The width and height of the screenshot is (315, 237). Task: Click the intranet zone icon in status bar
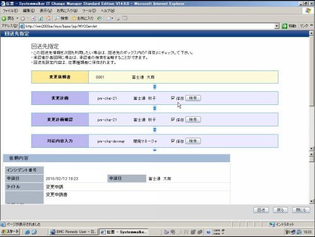coord(272,224)
